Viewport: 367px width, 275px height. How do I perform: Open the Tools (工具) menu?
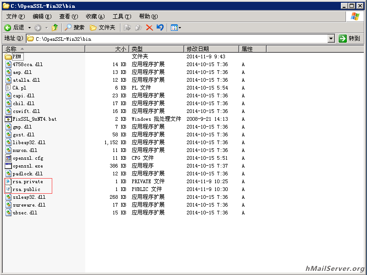(x=121, y=17)
